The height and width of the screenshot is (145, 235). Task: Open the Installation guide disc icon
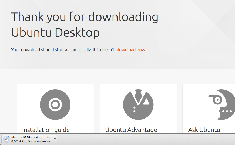(55, 104)
